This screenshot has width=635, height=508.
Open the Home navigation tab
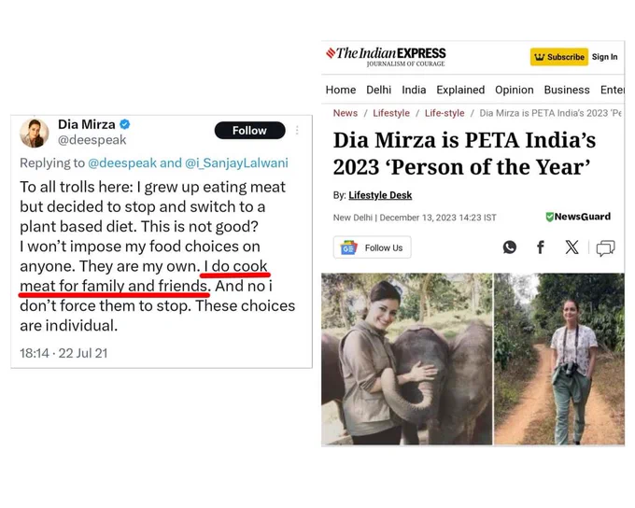tap(341, 90)
